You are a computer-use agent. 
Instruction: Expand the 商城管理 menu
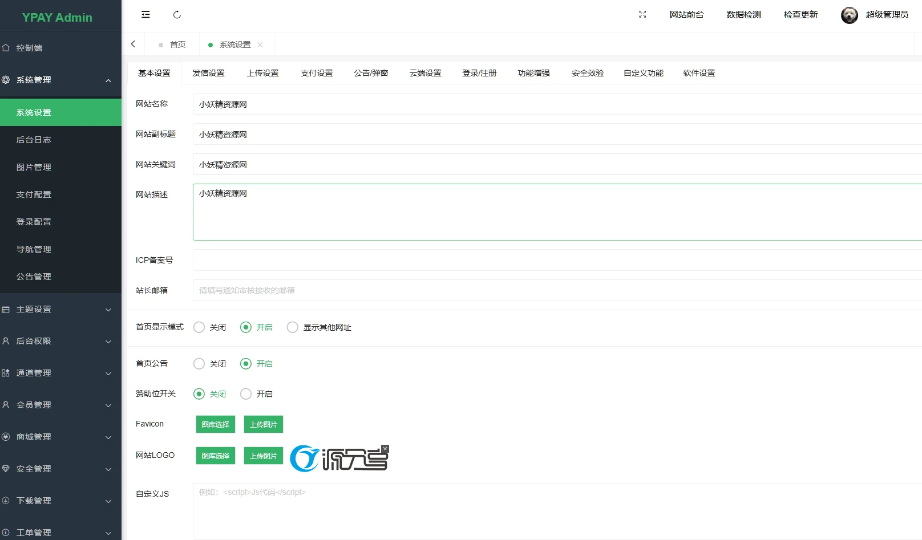point(108,437)
